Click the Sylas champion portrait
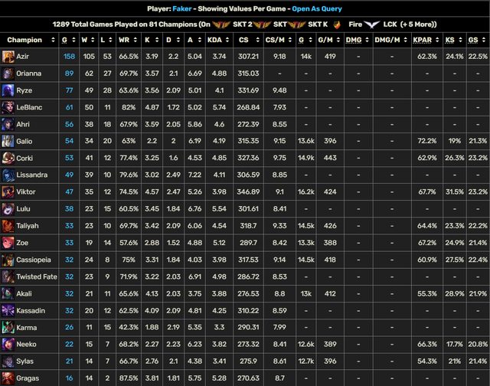490x386 pixels. (x=8, y=360)
